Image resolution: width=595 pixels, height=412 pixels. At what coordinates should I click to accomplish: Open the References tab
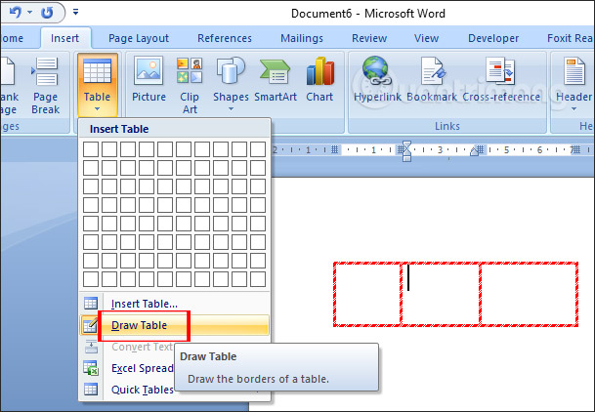(x=225, y=38)
